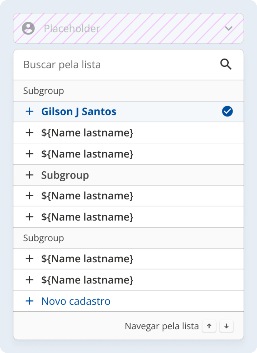Uncheck the blue checkmark on Gilson J Santos
The image size is (257, 353).
[227, 111]
